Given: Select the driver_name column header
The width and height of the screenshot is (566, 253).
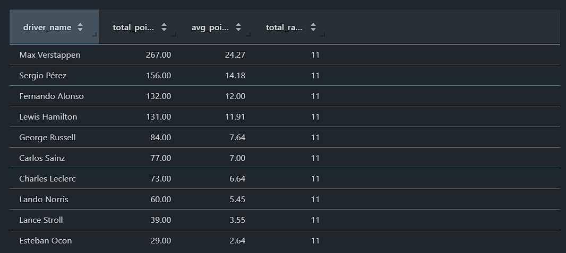Looking at the screenshot, I should tap(54, 27).
